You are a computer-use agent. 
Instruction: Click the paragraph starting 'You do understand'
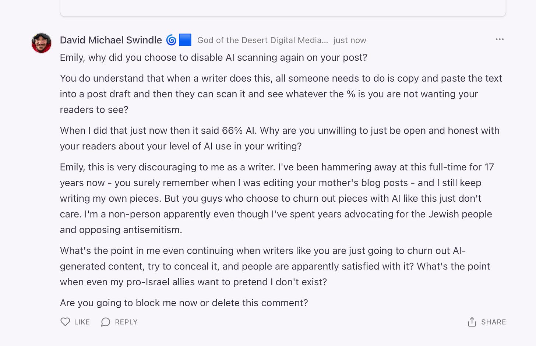point(281,94)
